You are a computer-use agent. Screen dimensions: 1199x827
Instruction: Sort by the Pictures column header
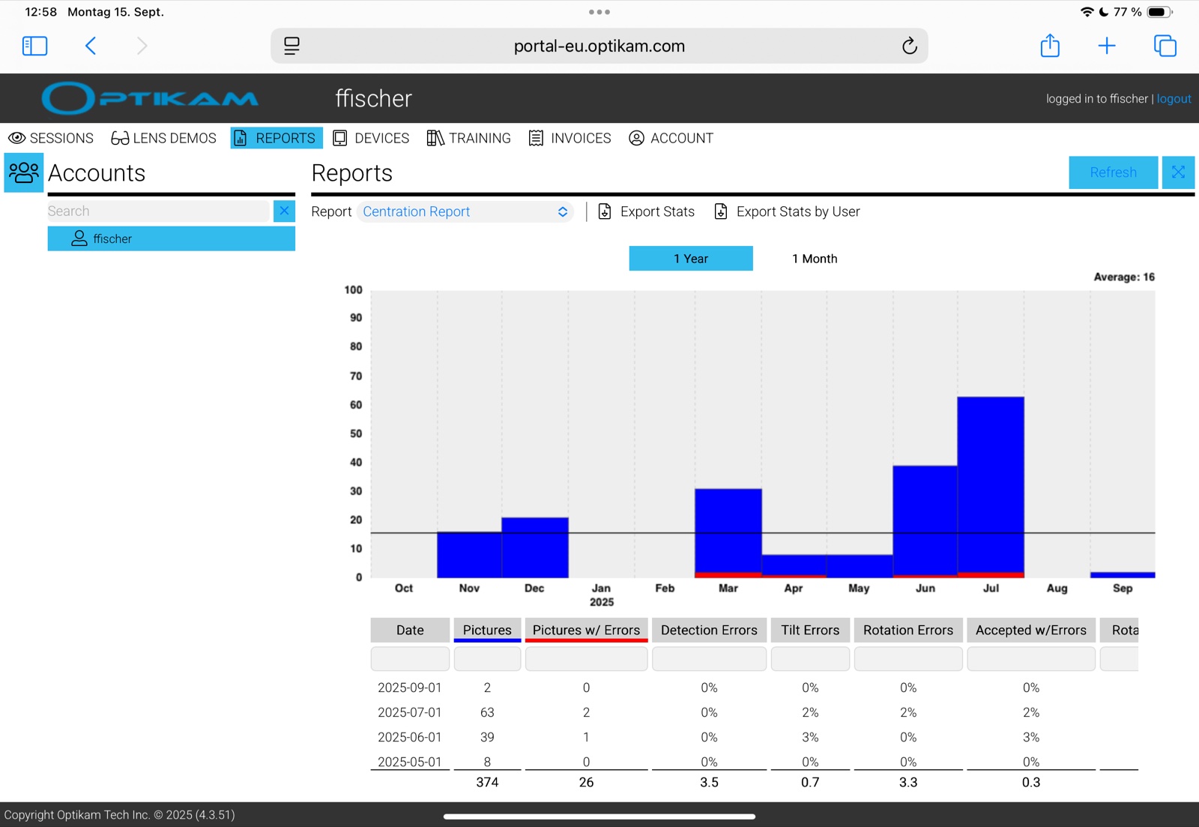pos(487,630)
